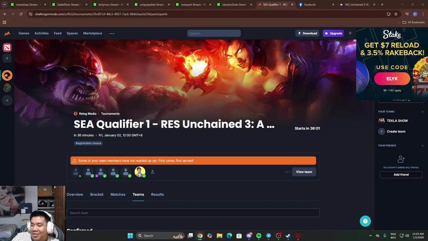
Task: Open the Marketplace menu
Action: [93, 33]
